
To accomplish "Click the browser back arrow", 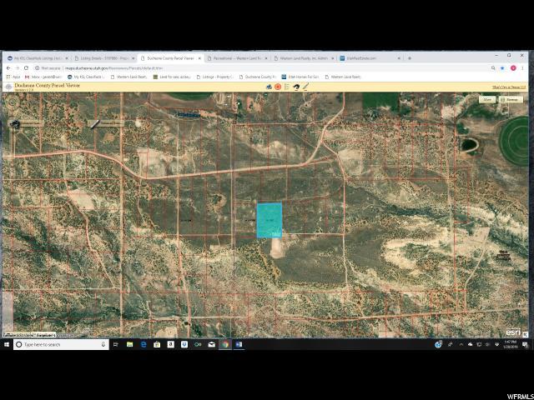I will (x=8, y=68).
